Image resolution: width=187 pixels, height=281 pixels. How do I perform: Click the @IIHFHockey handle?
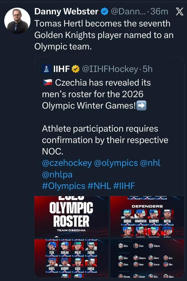pos(110,69)
